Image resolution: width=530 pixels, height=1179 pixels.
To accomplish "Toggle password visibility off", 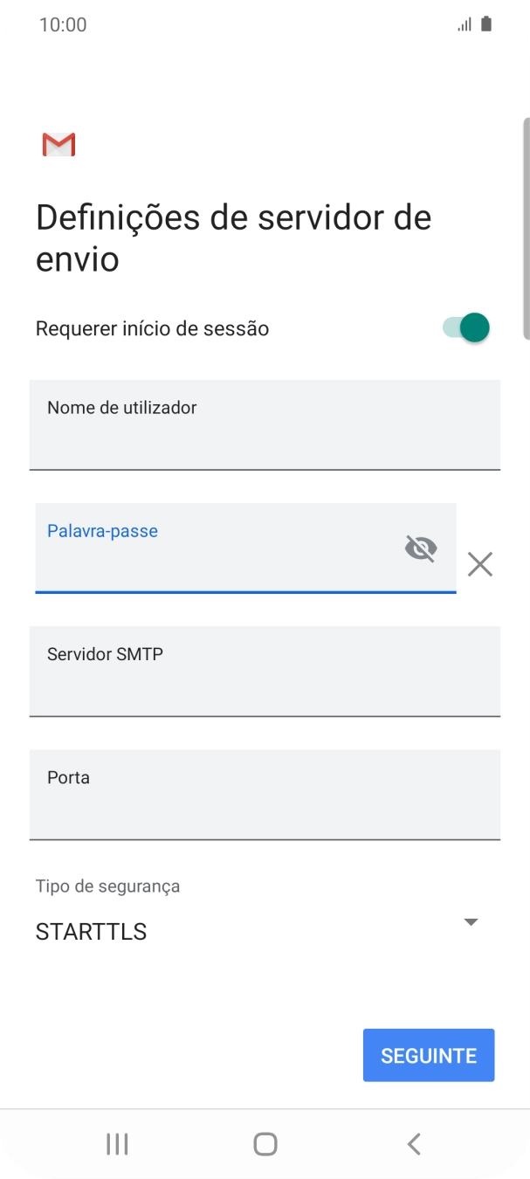I will (421, 548).
